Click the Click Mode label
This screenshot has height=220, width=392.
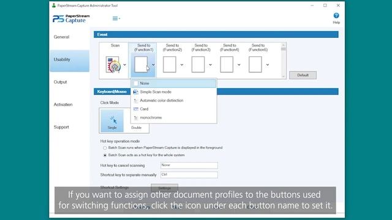tap(110, 103)
